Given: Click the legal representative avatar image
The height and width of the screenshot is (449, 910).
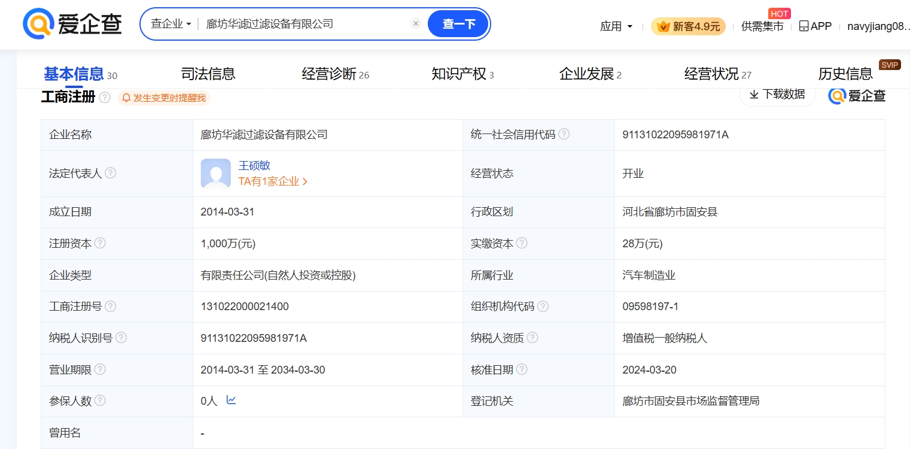Looking at the screenshot, I should click(x=215, y=174).
